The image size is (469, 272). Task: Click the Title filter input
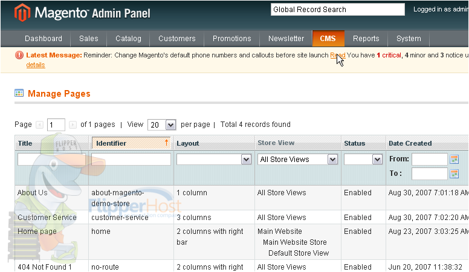click(51, 160)
